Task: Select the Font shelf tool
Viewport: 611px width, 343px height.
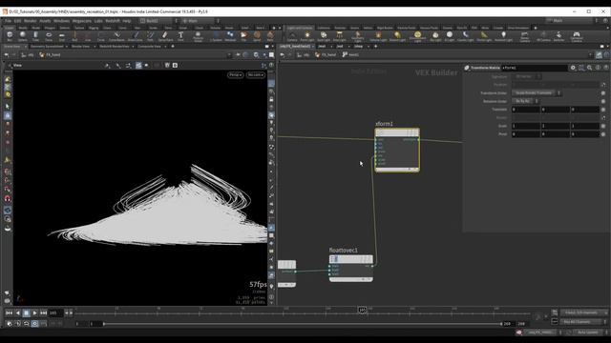Action: (180, 36)
